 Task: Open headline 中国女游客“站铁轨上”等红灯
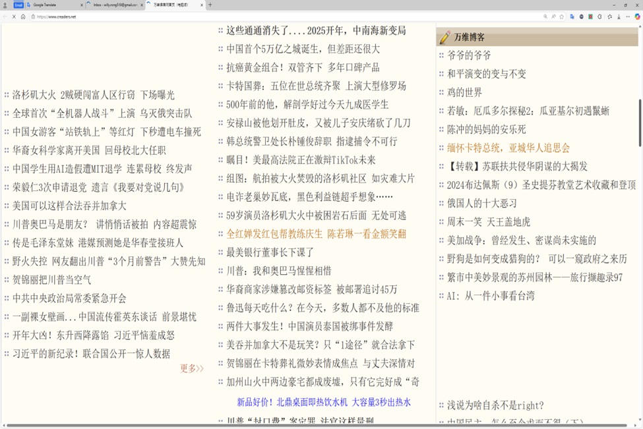tap(107, 132)
